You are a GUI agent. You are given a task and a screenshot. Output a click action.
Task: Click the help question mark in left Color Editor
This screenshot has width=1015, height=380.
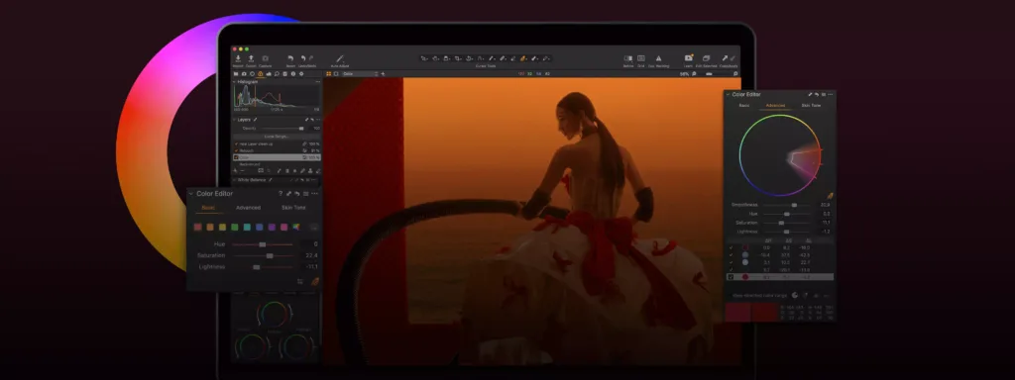281,193
